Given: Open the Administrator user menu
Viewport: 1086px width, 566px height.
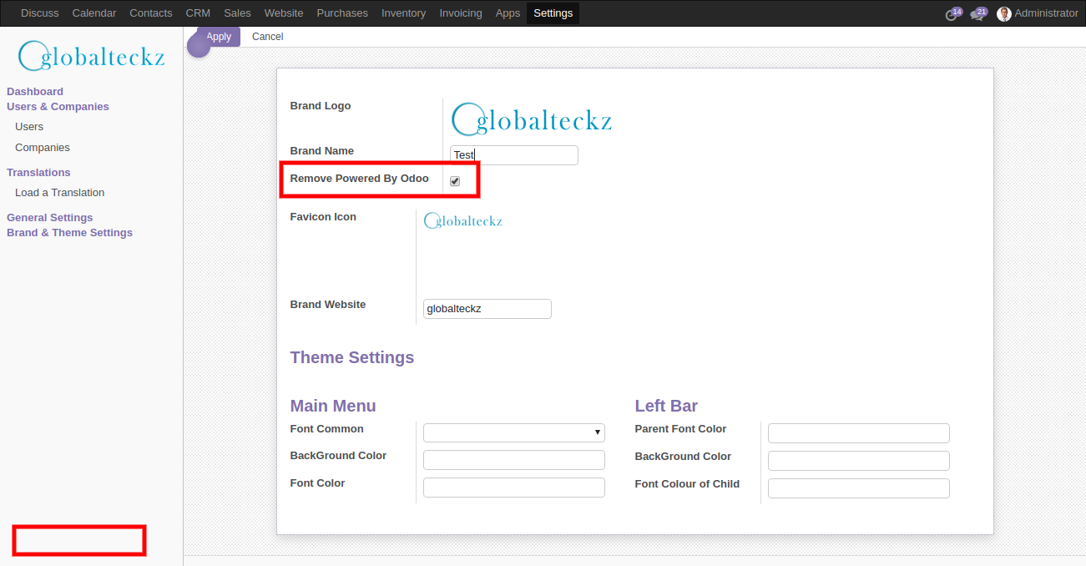Looking at the screenshot, I should point(1038,13).
